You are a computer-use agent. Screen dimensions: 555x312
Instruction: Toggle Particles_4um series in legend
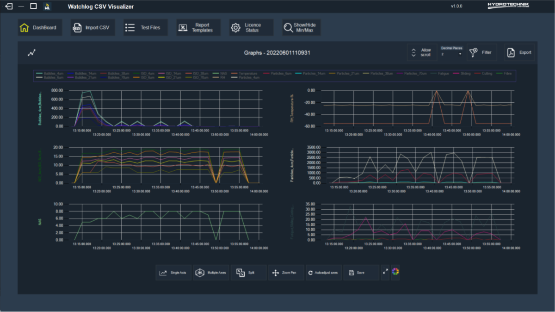point(245,77)
